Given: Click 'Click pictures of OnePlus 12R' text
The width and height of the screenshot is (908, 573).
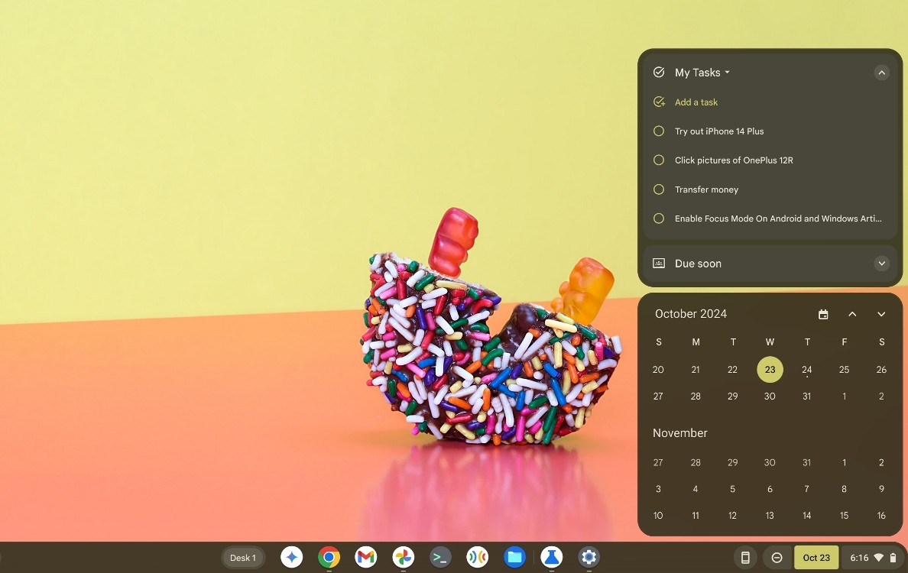Looking at the screenshot, I should click(x=734, y=160).
